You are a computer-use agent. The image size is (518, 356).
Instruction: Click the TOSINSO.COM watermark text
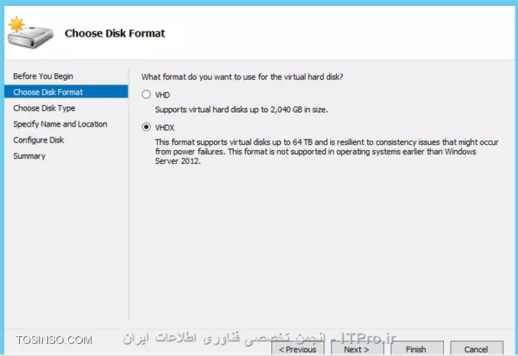[53, 340]
